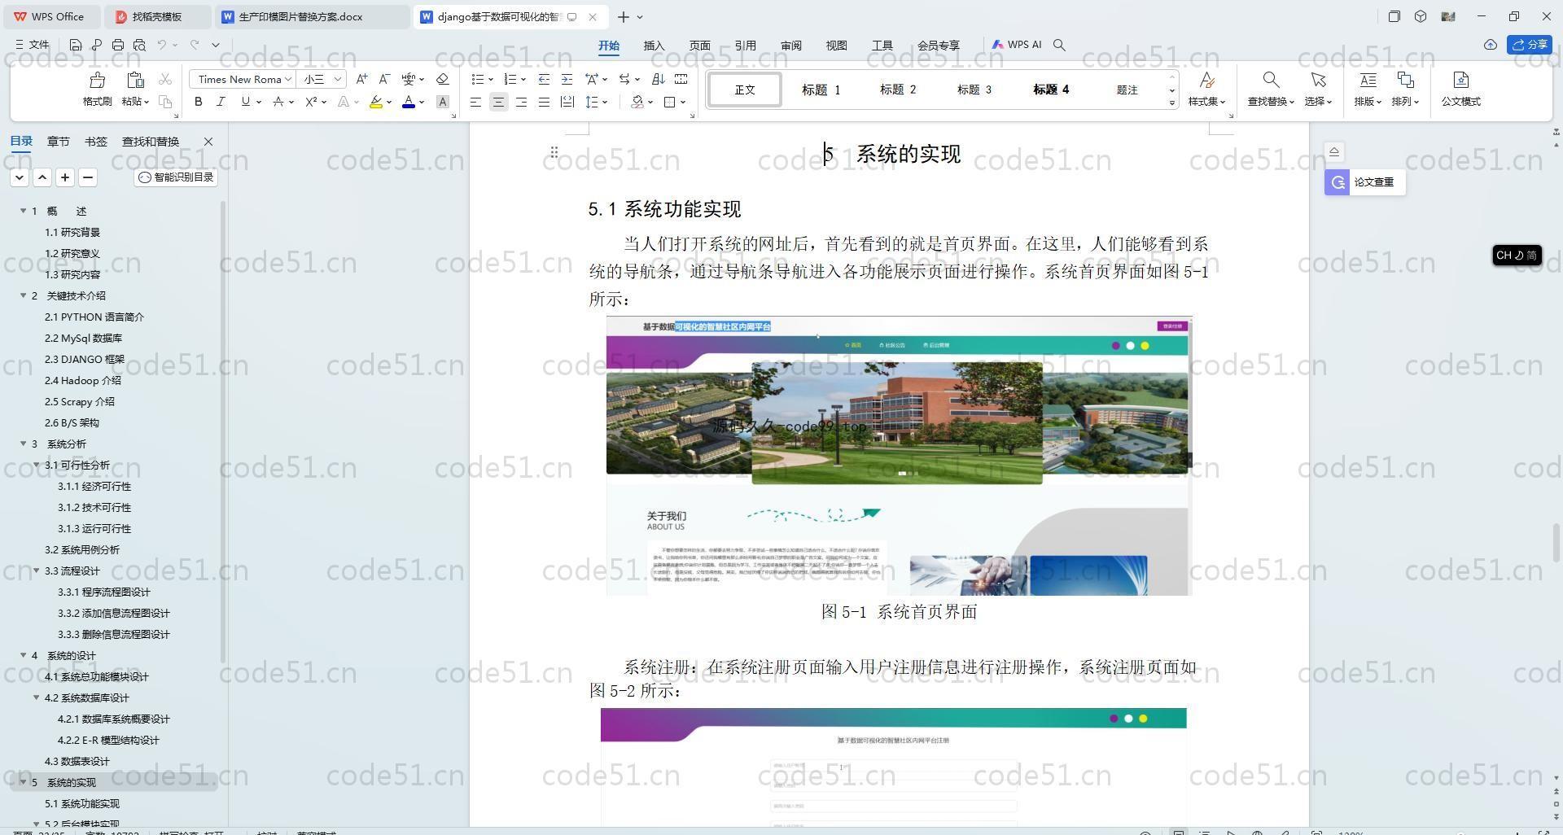This screenshot has height=835, width=1563.
Task: Open the 视图 ribbon tab
Action: click(x=836, y=46)
